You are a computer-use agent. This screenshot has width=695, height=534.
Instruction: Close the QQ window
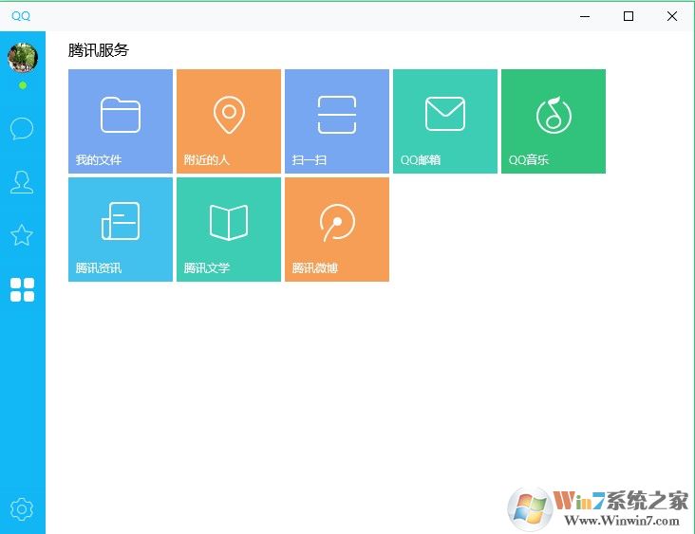point(672,16)
